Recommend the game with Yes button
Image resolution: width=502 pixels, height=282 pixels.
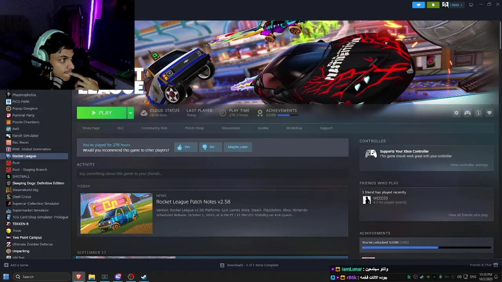[186, 147]
